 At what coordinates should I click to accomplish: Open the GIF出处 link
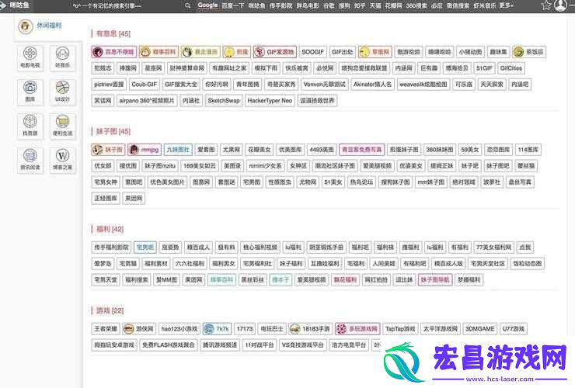pyautogui.click(x=342, y=52)
